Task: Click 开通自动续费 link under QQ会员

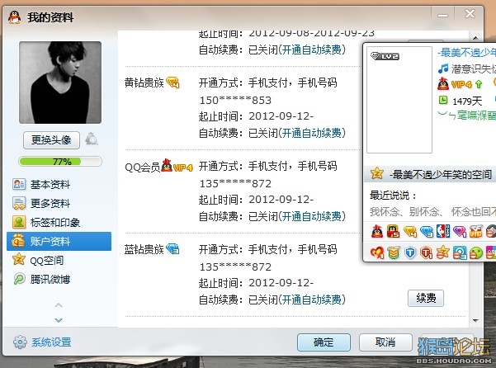Action: tap(312, 216)
